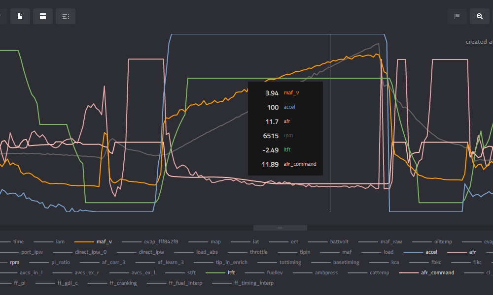
Task: Click the vertical cursor line on chart
Action: (330, 197)
